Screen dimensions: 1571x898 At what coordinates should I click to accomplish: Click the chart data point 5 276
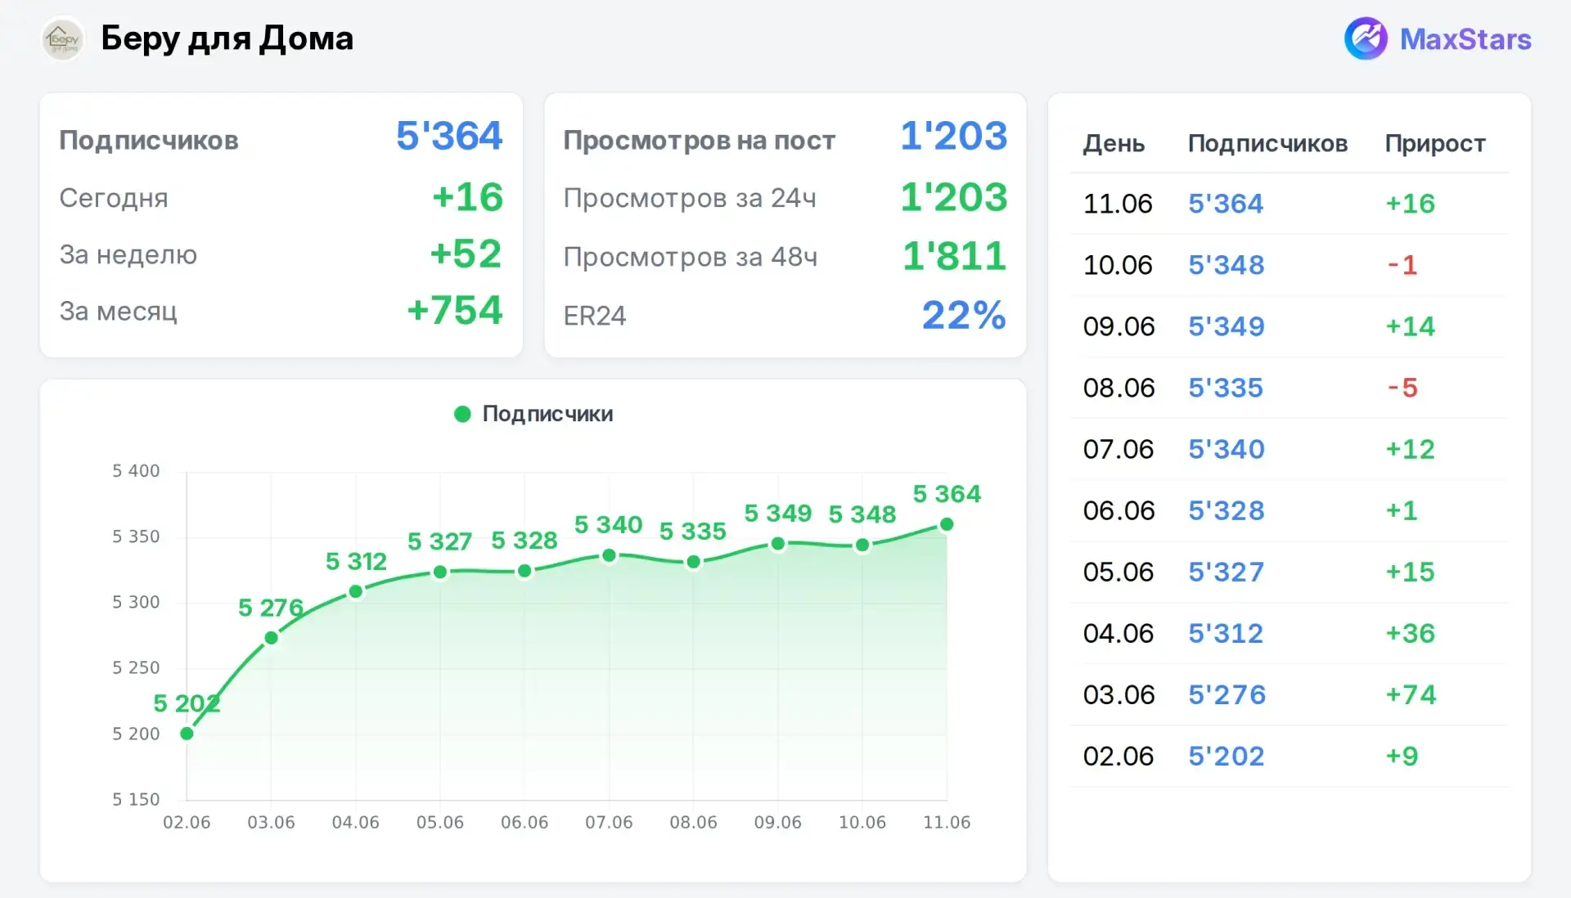pyautogui.click(x=271, y=637)
